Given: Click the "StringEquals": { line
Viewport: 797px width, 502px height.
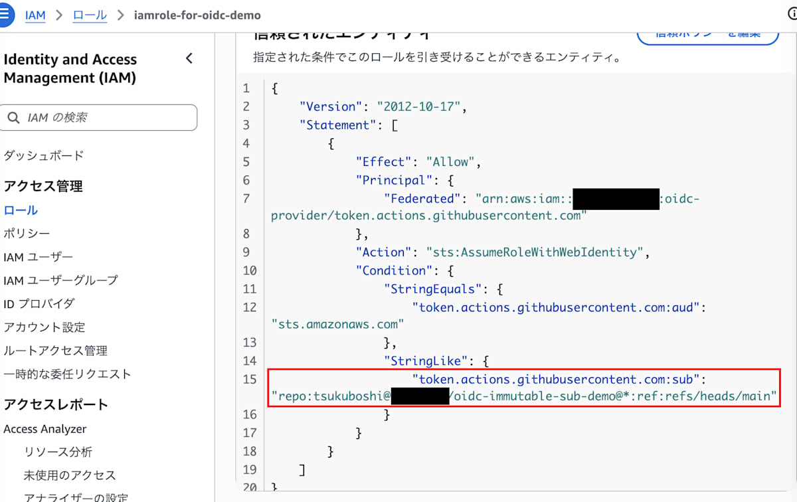Looking at the screenshot, I should pyautogui.click(x=444, y=289).
